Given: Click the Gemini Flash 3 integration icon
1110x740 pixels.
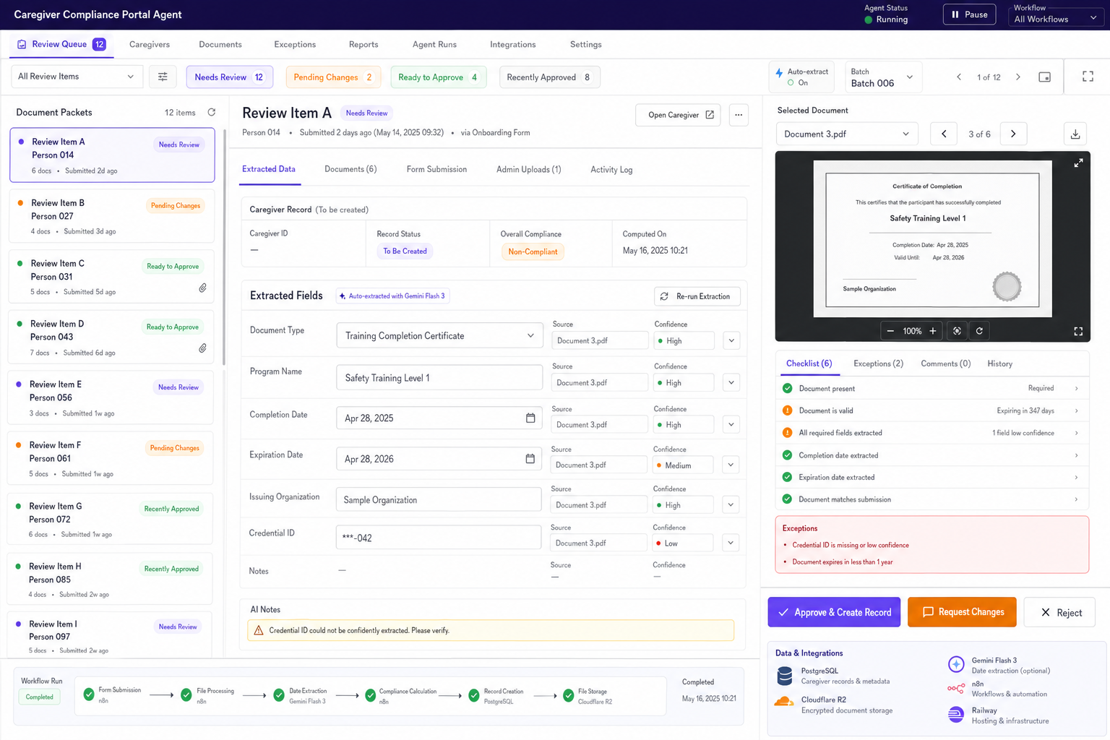Looking at the screenshot, I should [x=956, y=664].
